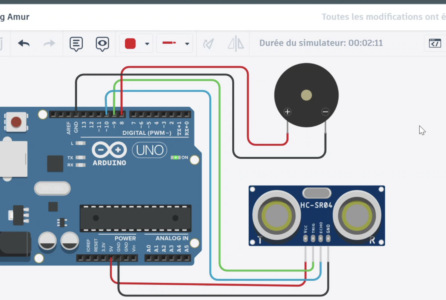Click the red wire color swatch
Viewport: 446px width, 300px height.
130,43
